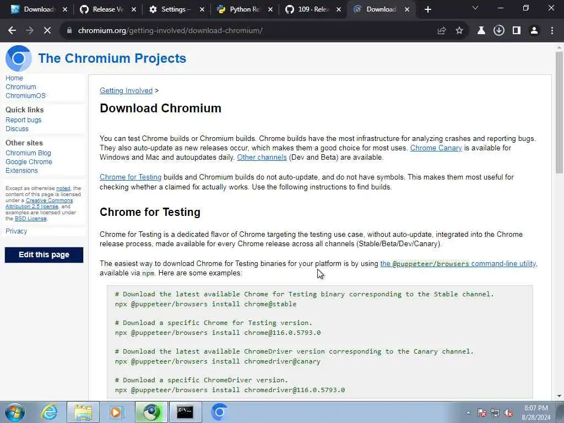Click the Getting Involved breadcrumb link
Screen dimensions: 564x423
(126, 91)
